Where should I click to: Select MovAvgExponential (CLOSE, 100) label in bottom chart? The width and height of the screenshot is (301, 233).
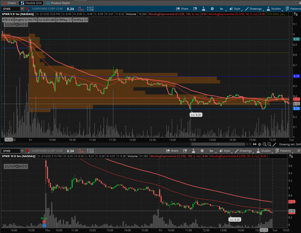point(175,156)
